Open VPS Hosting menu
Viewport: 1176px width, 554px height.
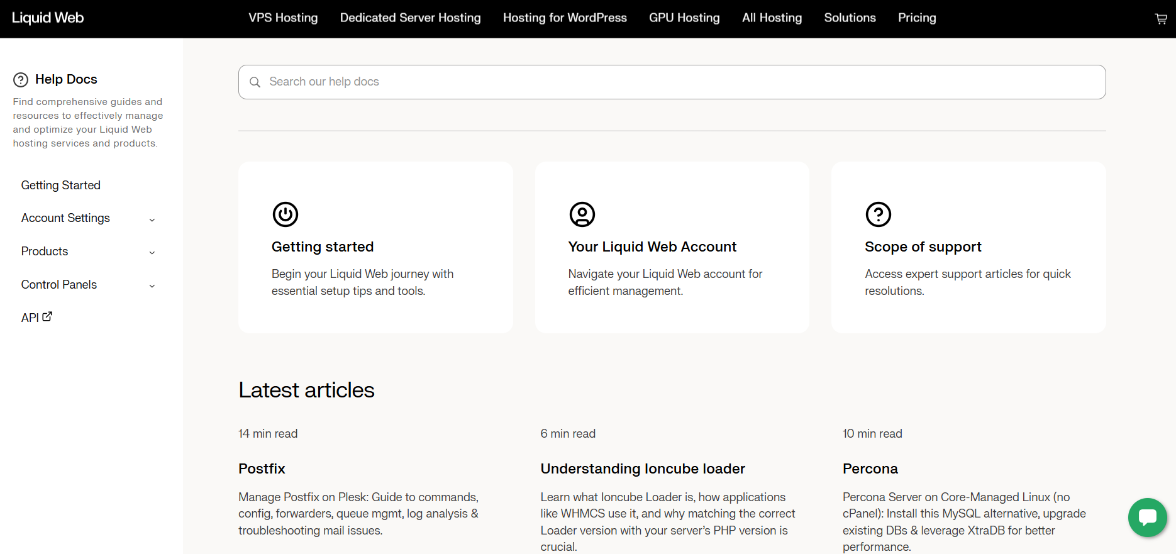click(x=283, y=18)
